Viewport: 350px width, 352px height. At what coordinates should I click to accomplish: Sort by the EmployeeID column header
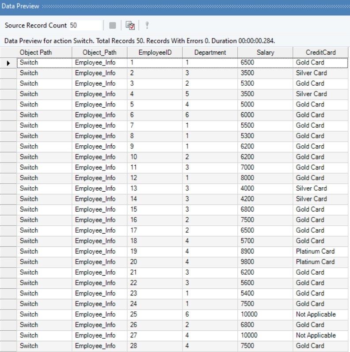point(154,53)
